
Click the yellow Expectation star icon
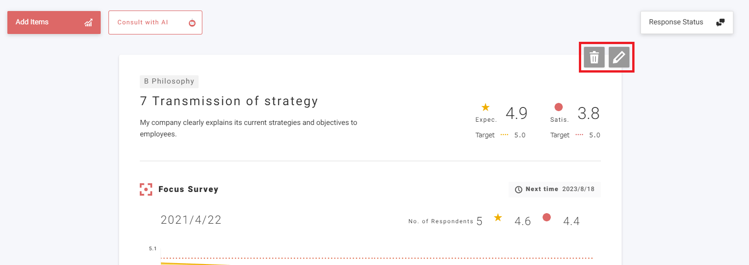[486, 107]
